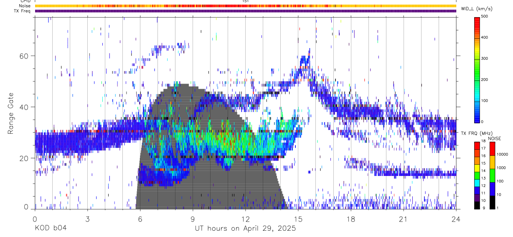The height and width of the screenshot is (237, 513).
Task: Click the 20 tick on Range Gate axis
Action: (24, 158)
